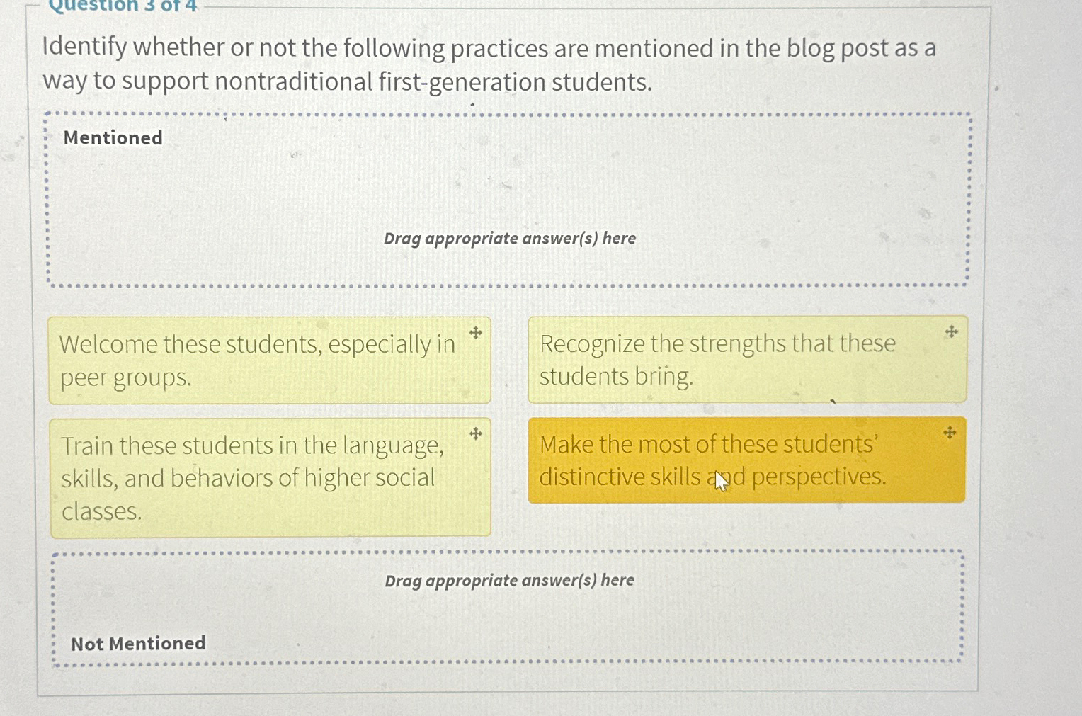Click the move handle on 'Train these students' card

474,434
